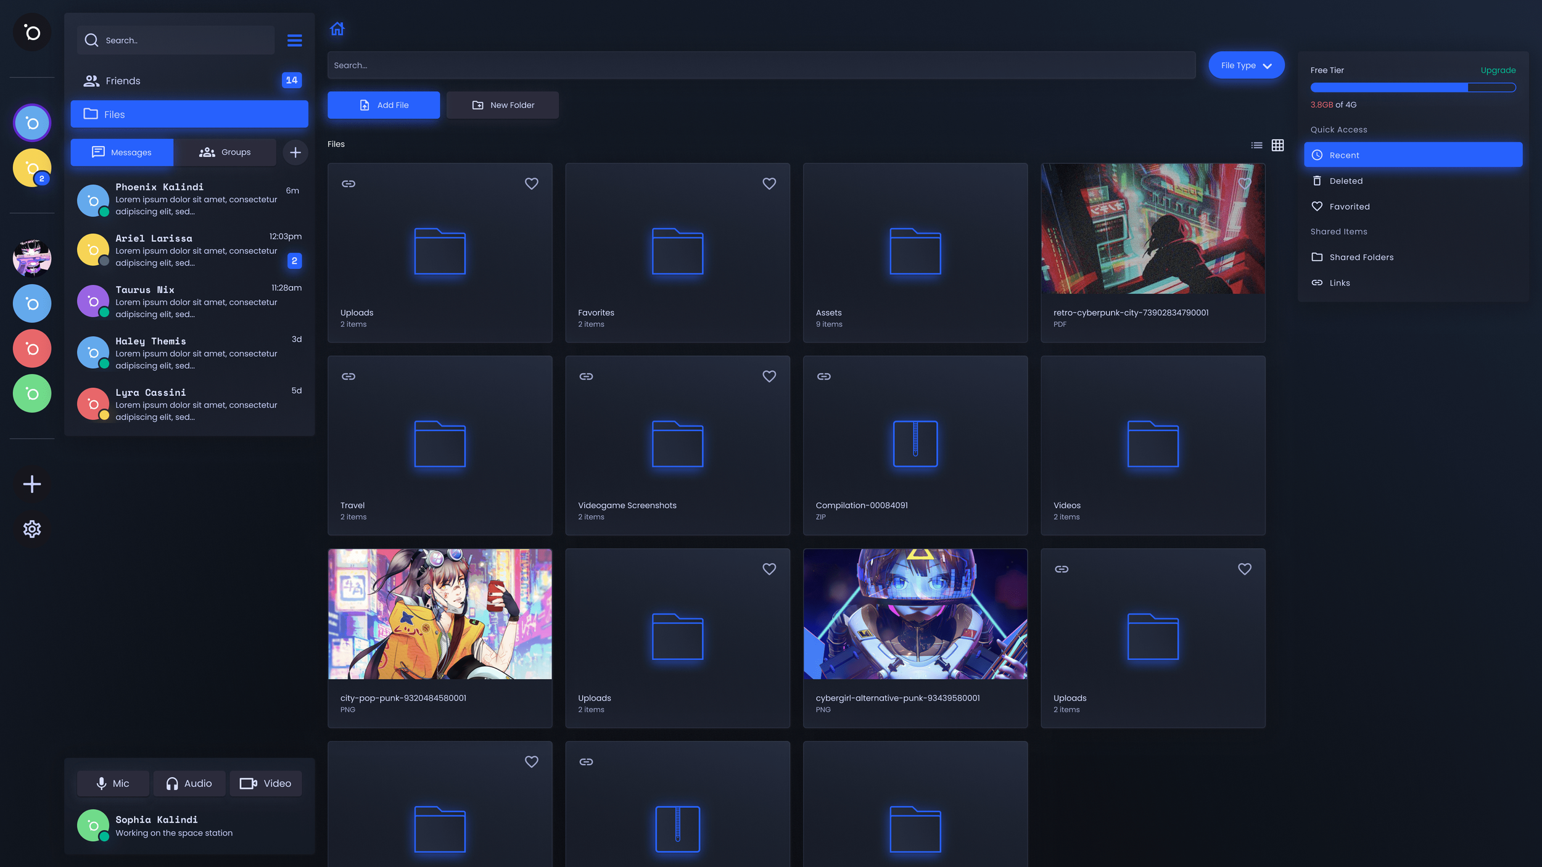This screenshot has height=867, width=1542.
Task: Click the home breadcrumb icon
Action: pos(337,29)
